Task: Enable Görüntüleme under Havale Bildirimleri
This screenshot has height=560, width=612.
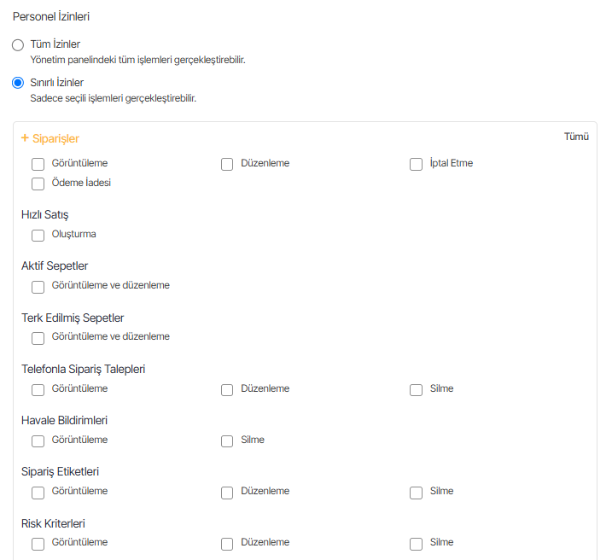Action: point(38,441)
